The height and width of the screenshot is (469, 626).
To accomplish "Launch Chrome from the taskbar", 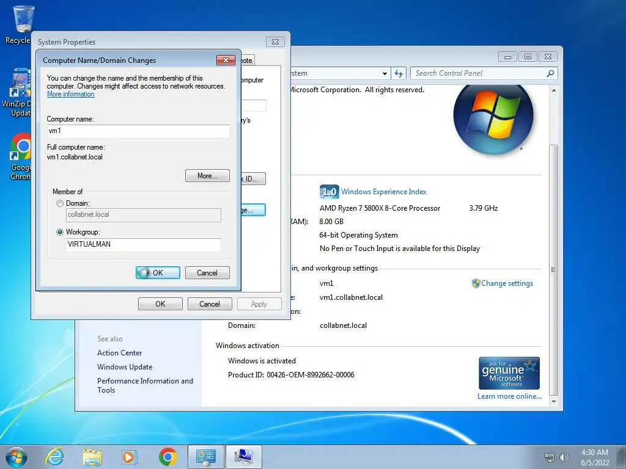I will [168, 457].
